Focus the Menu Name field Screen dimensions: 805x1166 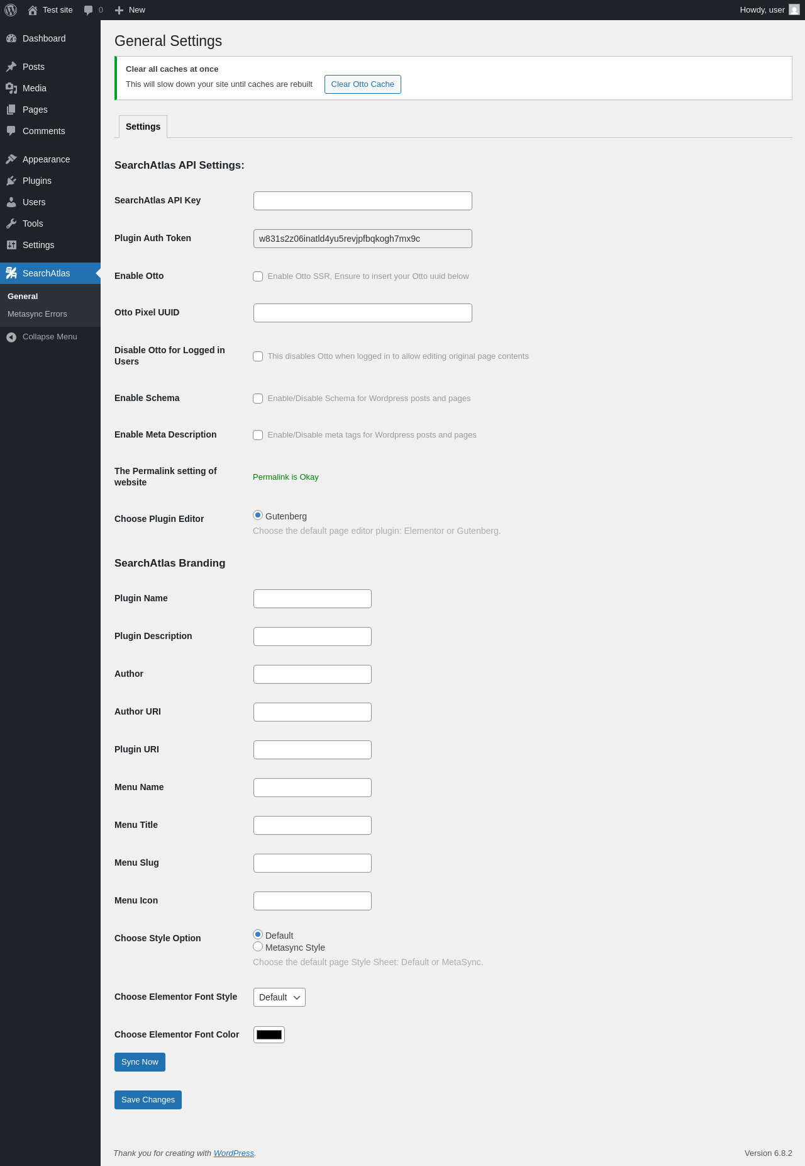coord(313,788)
